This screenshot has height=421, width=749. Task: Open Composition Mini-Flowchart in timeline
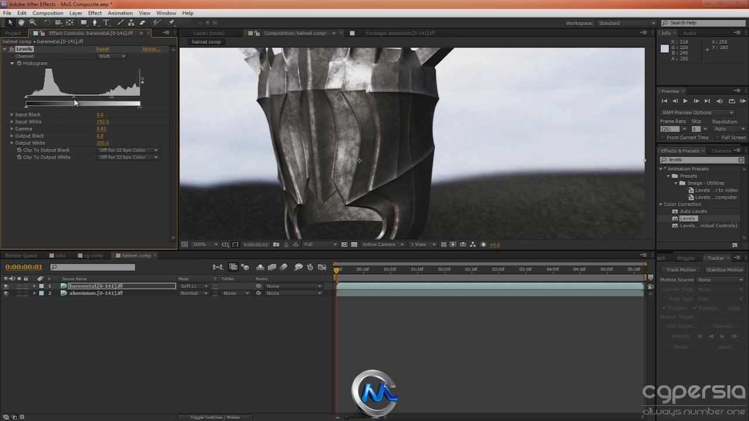[218, 267]
